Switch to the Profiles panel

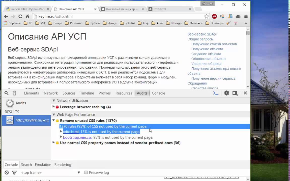pyautogui.click(x=104, y=93)
